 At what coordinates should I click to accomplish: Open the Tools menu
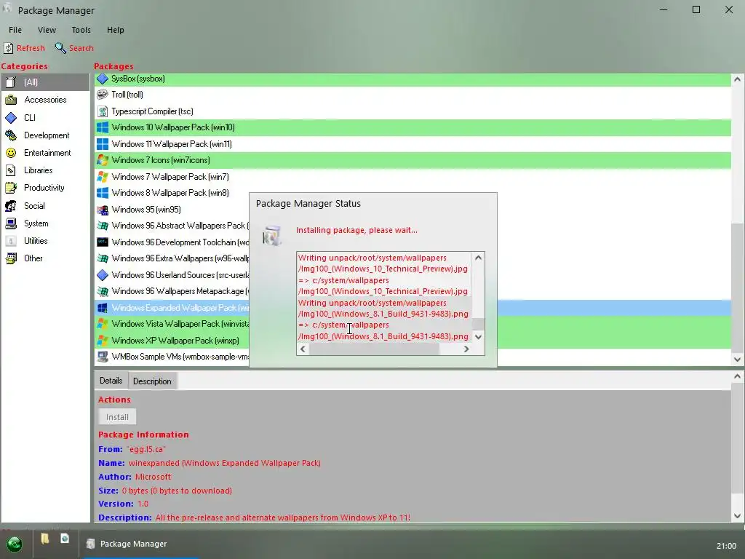click(x=81, y=30)
